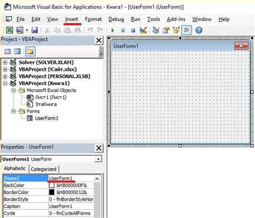255x218 pixels.
Task: Click the View Microsoft Excel toolbar icon
Action: [x=10, y=30]
